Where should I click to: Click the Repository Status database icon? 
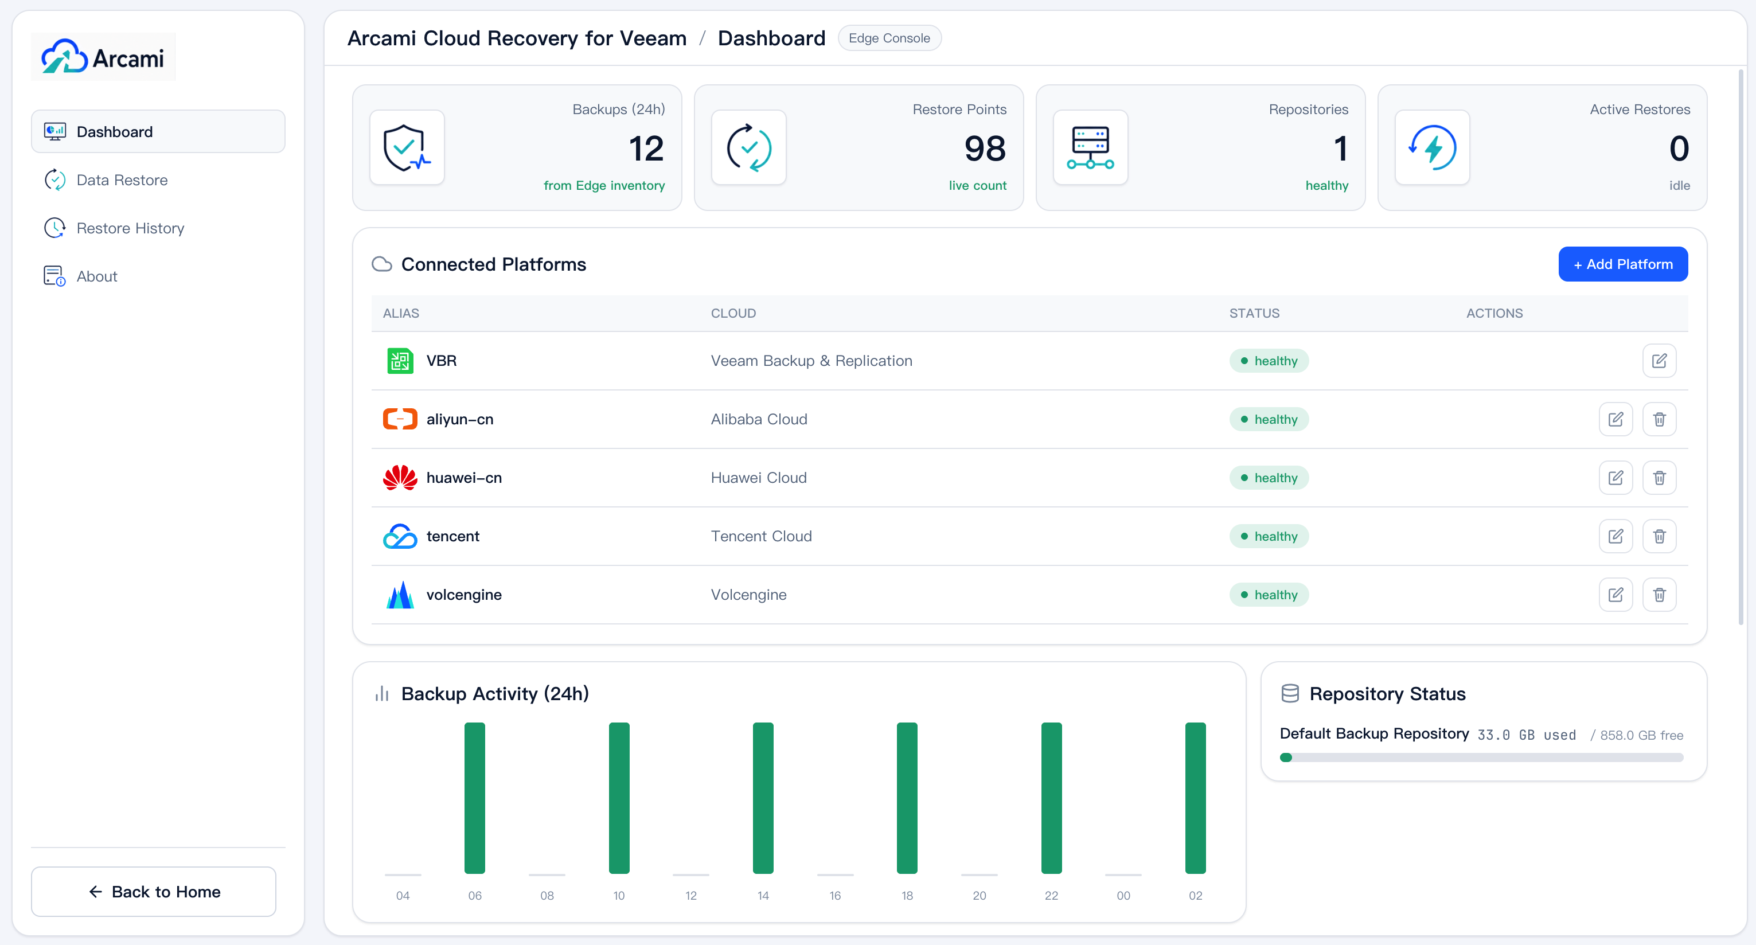1290,694
